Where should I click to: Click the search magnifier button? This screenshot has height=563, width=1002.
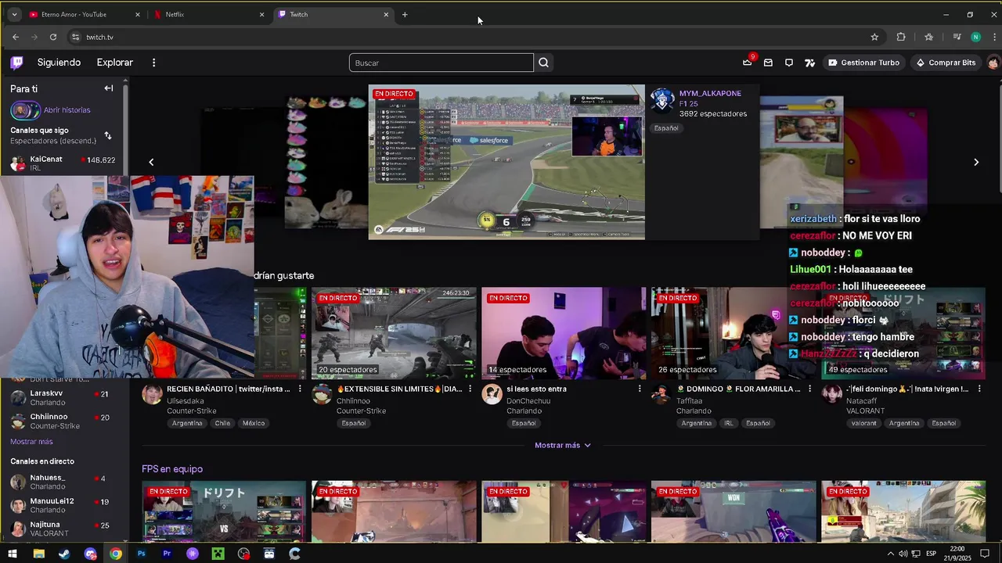coord(544,63)
